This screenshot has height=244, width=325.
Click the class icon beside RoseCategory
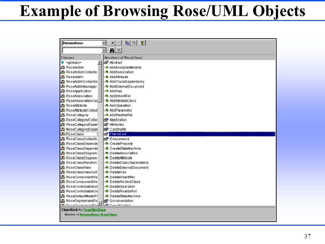point(63,115)
